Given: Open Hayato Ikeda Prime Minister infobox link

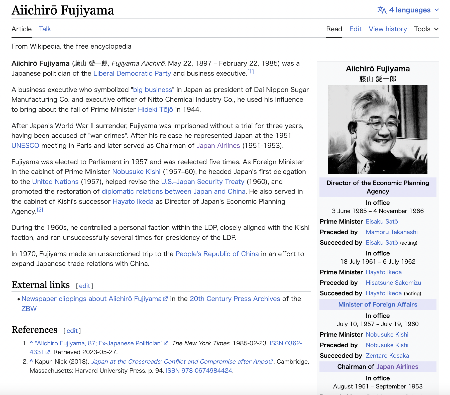Looking at the screenshot, I should (x=384, y=272).
